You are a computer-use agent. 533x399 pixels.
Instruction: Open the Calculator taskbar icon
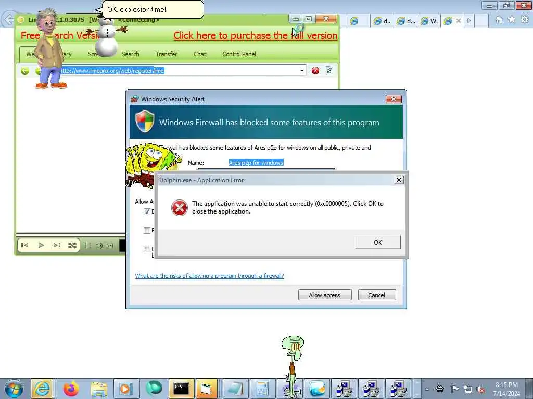pyautogui.click(x=263, y=389)
